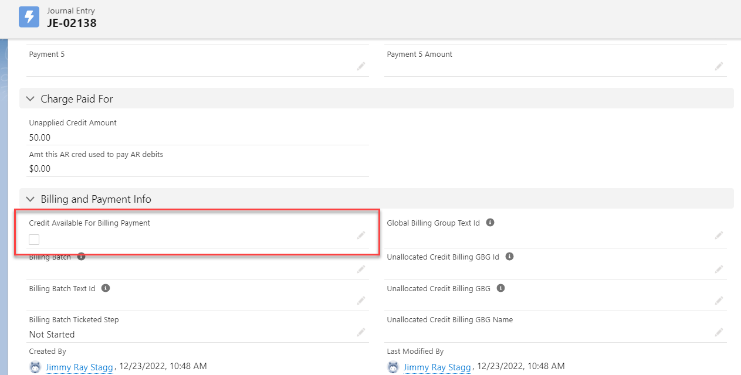The image size is (741, 375).
Task: Check the Credit Available For Billing Payment checkbox
Action: 34,239
